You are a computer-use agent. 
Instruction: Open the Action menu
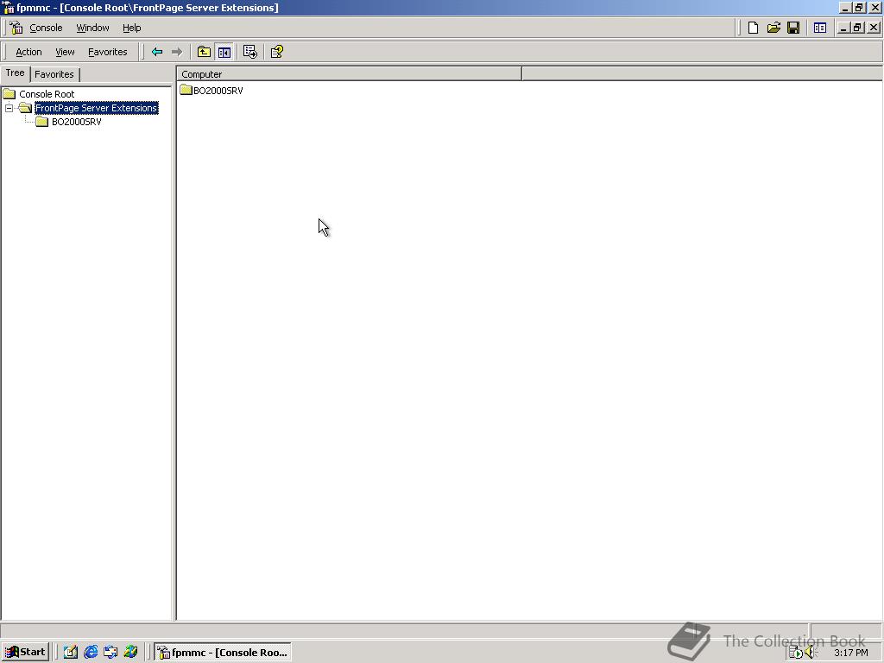(28, 52)
